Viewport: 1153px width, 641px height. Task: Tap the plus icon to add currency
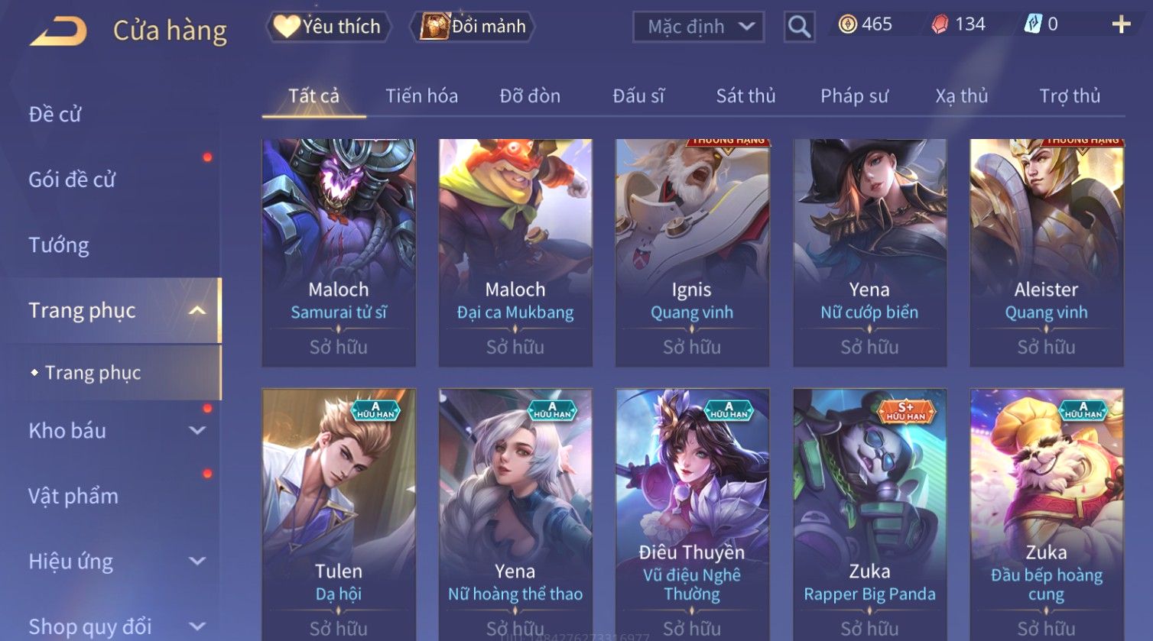(x=1121, y=25)
